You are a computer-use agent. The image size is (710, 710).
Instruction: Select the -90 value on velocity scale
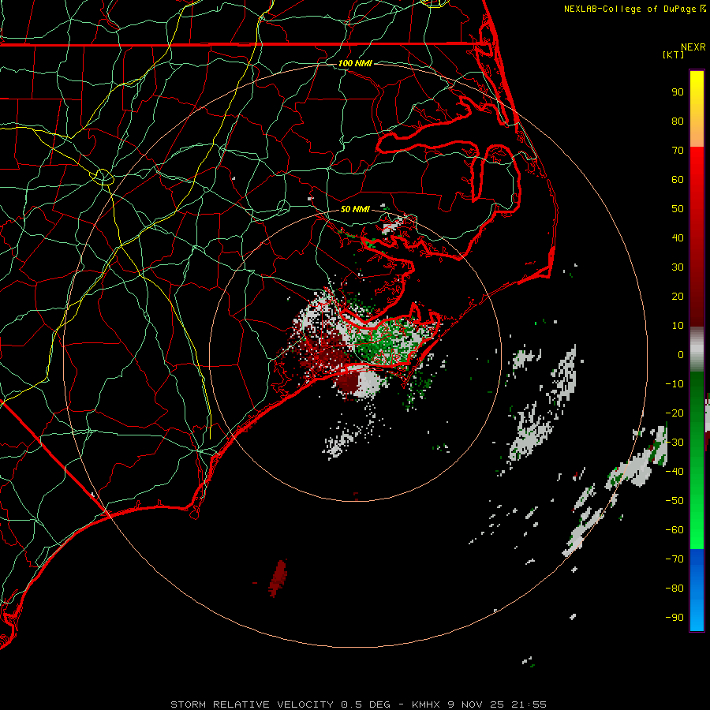(x=674, y=618)
